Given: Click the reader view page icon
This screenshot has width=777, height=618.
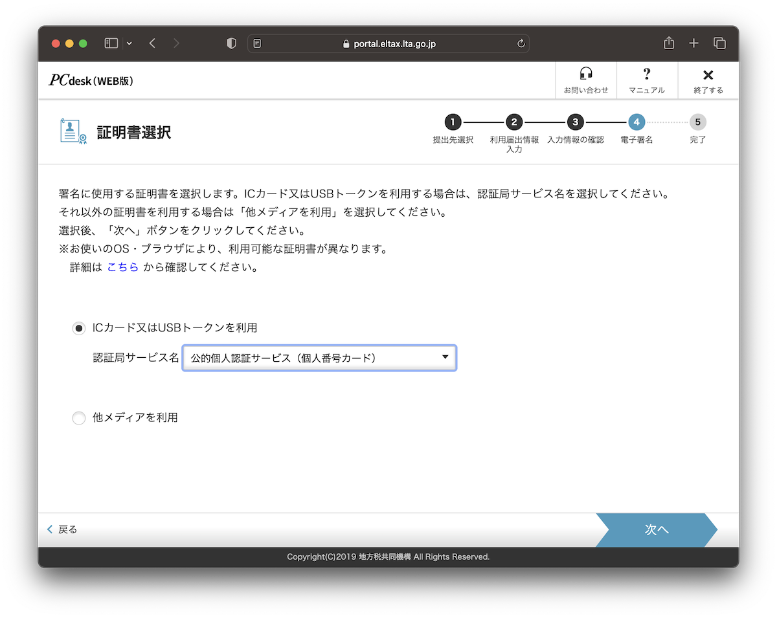Looking at the screenshot, I should pos(257,43).
